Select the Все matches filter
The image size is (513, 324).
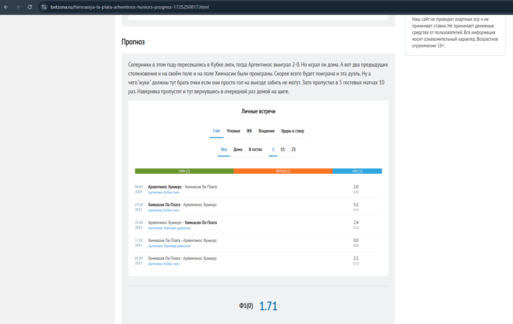224,150
